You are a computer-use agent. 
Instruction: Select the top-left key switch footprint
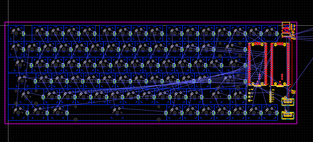click(x=16, y=33)
